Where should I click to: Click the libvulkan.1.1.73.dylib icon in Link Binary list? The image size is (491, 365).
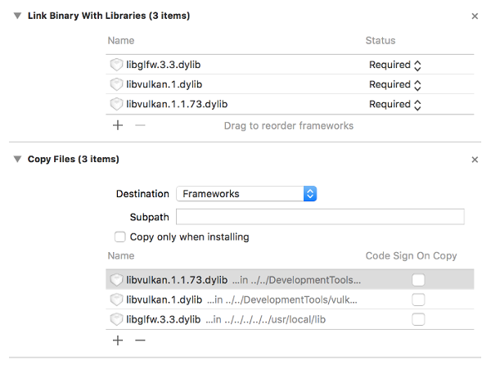[x=116, y=104]
